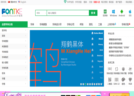This screenshot has width=134, height=96.
Task: Open the 魔镜VIP新版本集成 announcement
Action: (x=119, y=47)
